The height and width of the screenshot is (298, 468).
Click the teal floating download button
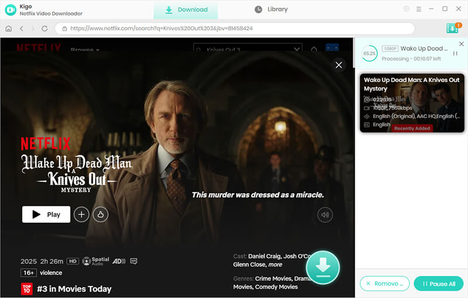(x=323, y=267)
